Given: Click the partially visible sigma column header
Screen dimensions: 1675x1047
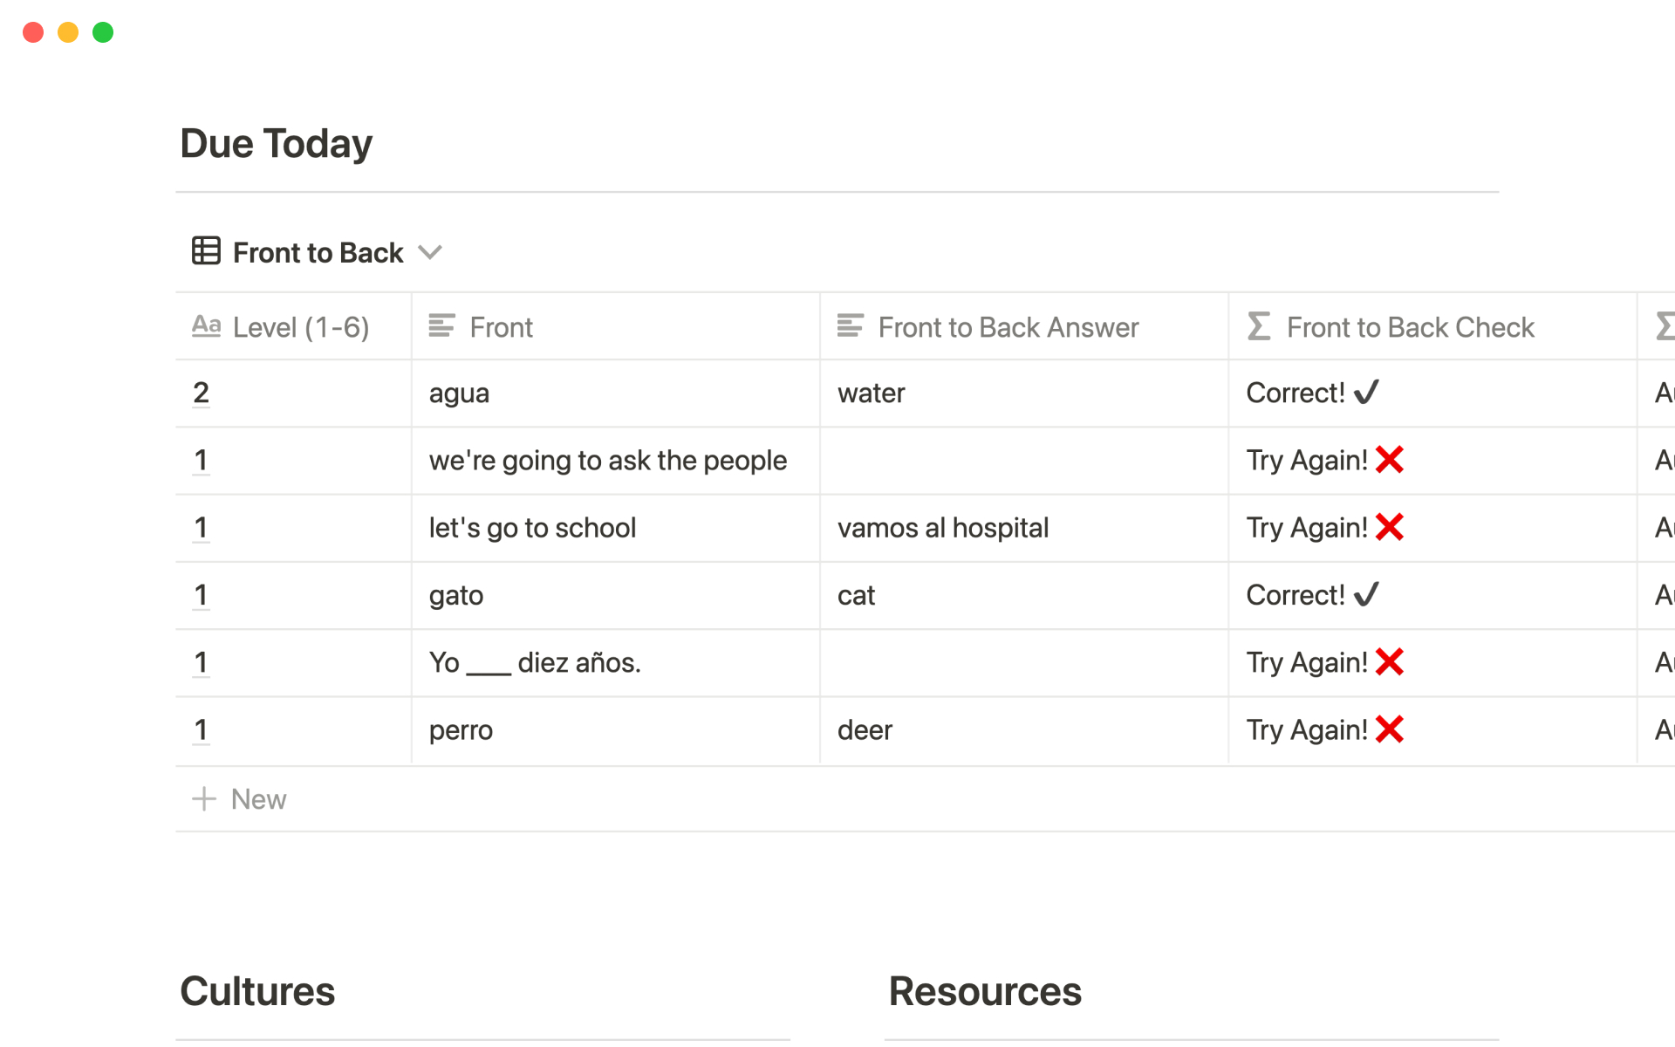Looking at the screenshot, I should [1663, 326].
